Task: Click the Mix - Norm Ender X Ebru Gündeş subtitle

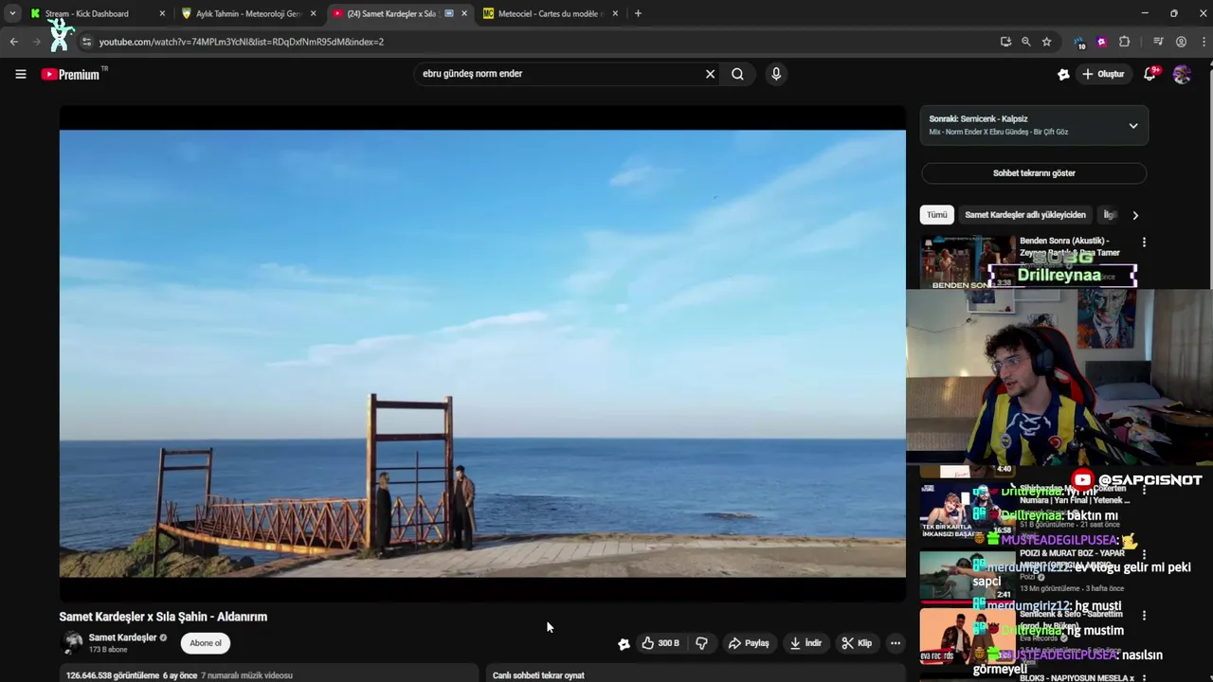Action: point(998,132)
